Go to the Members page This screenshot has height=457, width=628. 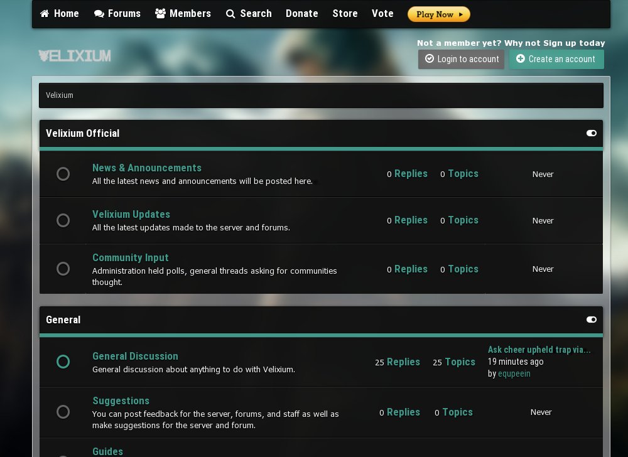tap(183, 13)
